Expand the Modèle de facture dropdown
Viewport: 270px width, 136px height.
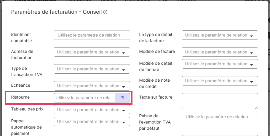click(x=220, y=52)
